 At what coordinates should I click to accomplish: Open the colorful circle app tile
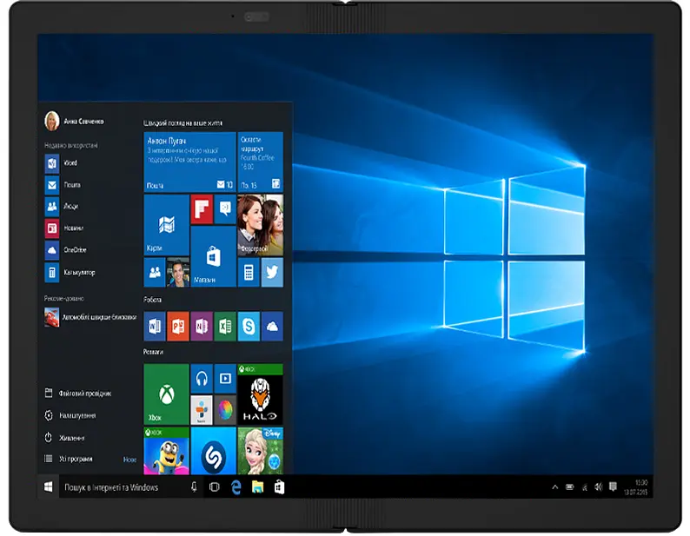[225, 410]
